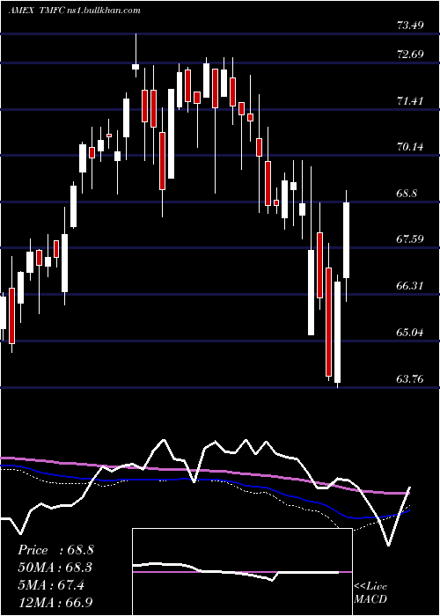Screen dimensions: 440x616
Task: Click the AMEX TMFC ns1.bullkhan.com title text
Action: [74, 11]
